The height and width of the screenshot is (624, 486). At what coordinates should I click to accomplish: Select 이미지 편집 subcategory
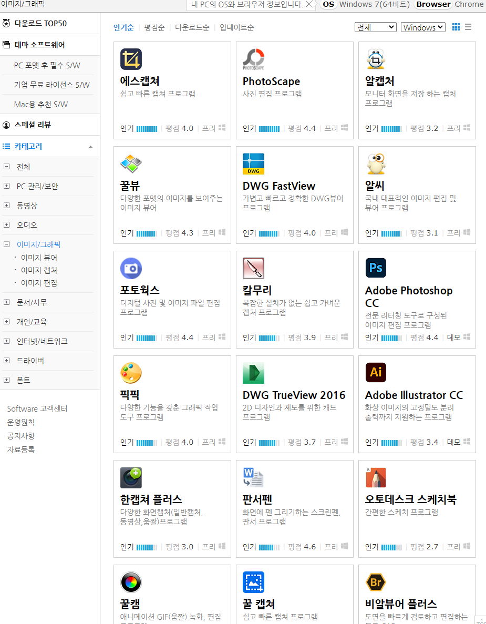39,283
